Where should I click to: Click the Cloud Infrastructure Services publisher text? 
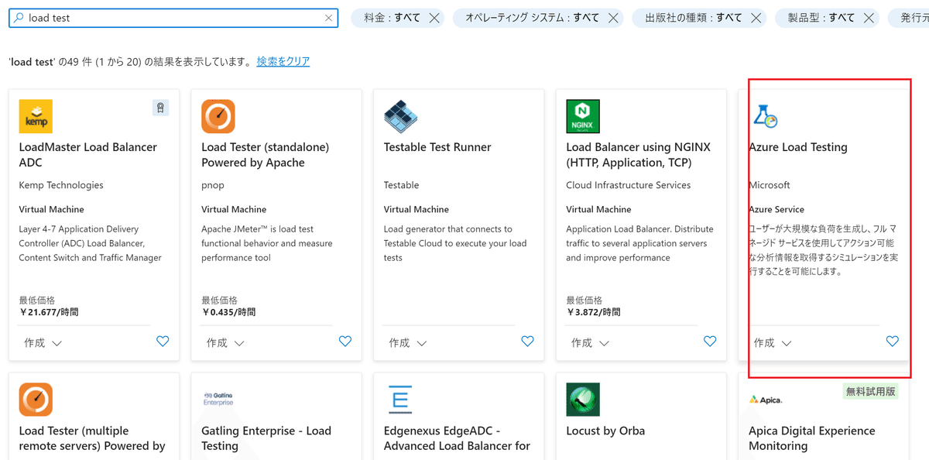coord(629,185)
